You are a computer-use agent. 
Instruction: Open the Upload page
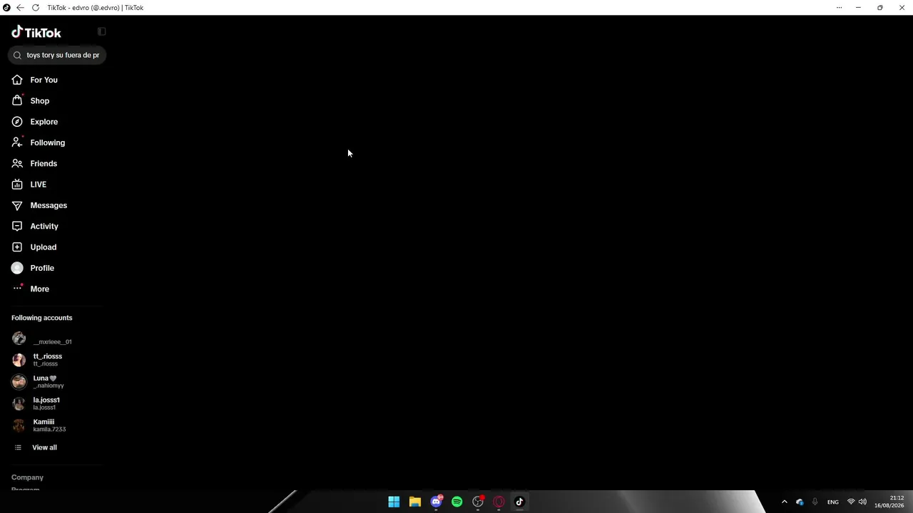tap(44, 247)
